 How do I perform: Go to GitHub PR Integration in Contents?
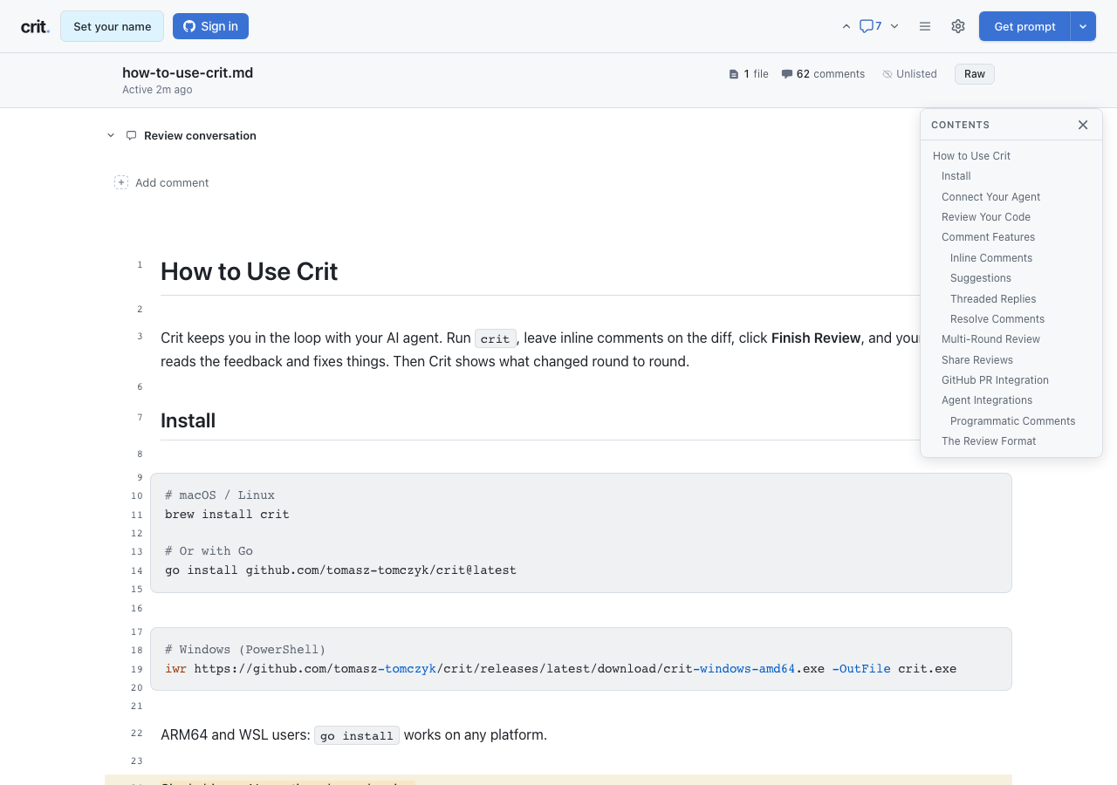[x=995, y=380]
